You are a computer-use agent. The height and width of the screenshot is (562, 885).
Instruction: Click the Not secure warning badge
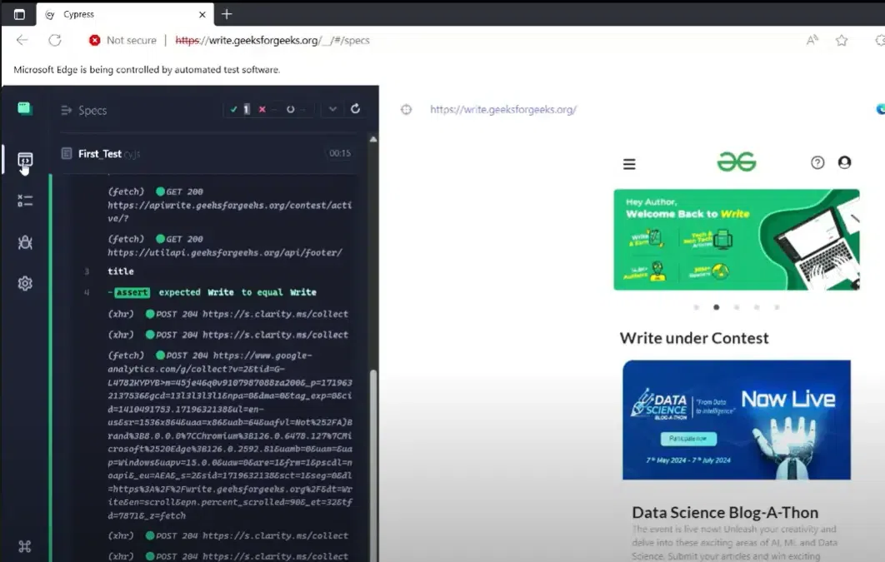(x=122, y=40)
